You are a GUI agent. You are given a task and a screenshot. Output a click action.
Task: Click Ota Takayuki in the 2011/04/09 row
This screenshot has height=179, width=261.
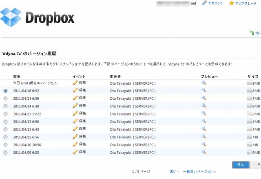(x=120, y=153)
